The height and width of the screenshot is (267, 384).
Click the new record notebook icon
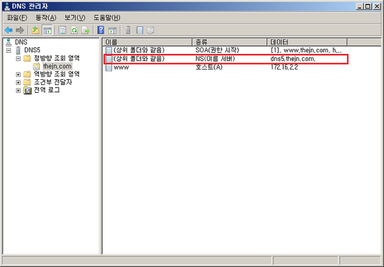coord(139,30)
